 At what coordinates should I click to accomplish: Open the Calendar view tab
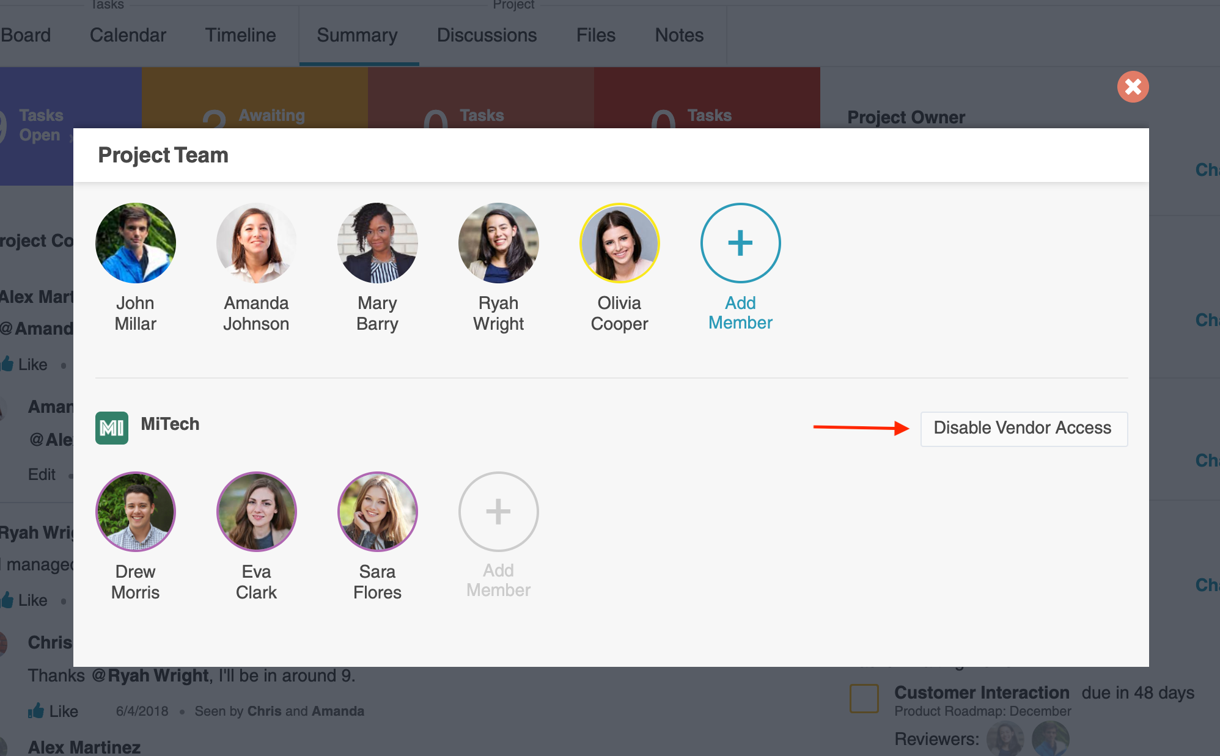(x=128, y=35)
